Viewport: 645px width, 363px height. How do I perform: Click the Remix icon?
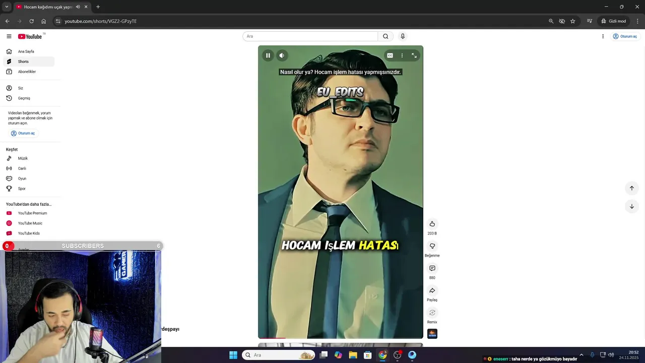coord(432,313)
